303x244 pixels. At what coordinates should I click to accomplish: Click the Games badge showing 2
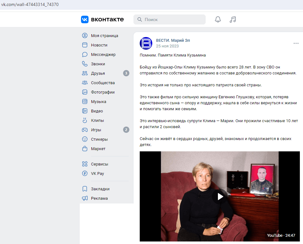[x=126, y=130]
